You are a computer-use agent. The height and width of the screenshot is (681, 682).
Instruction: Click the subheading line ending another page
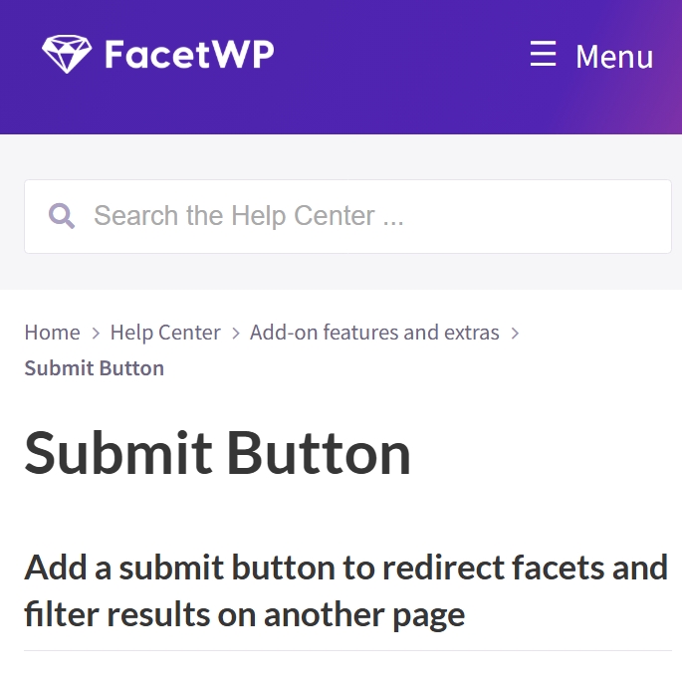(245, 615)
